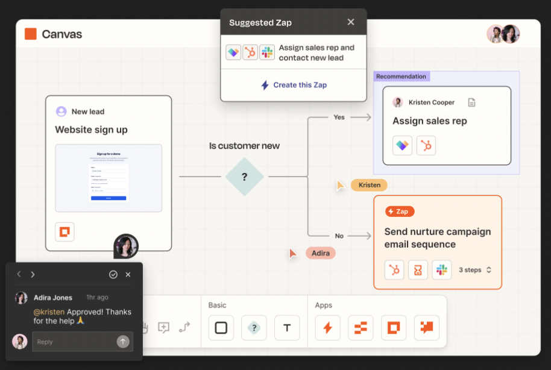Add a Zap from the Apps toolbar
This screenshot has height=370, width=551.
327,328
